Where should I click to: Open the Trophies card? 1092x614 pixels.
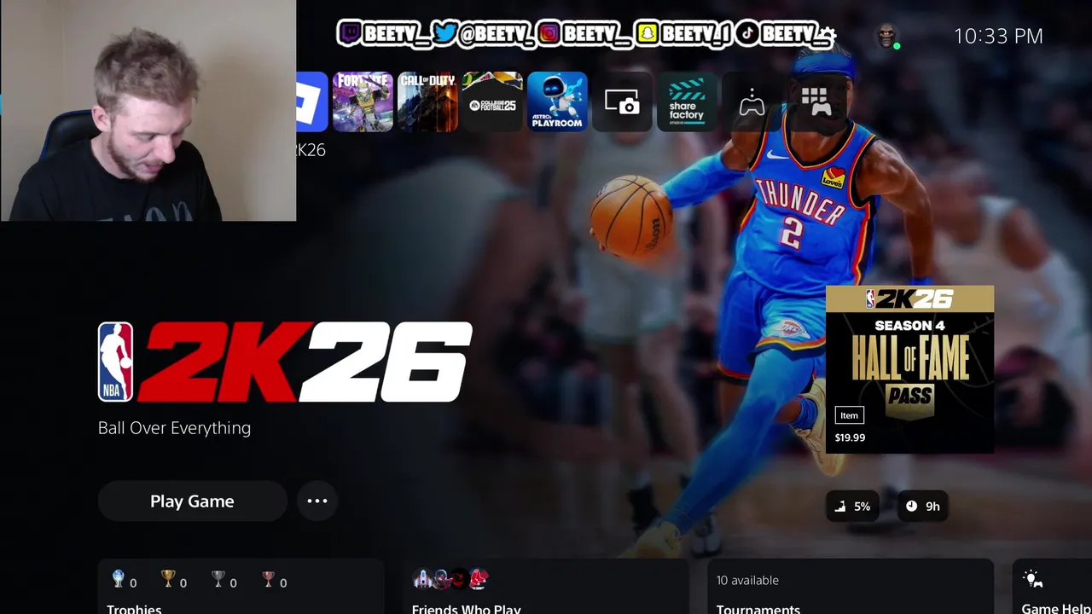click(x=241, y=587)
